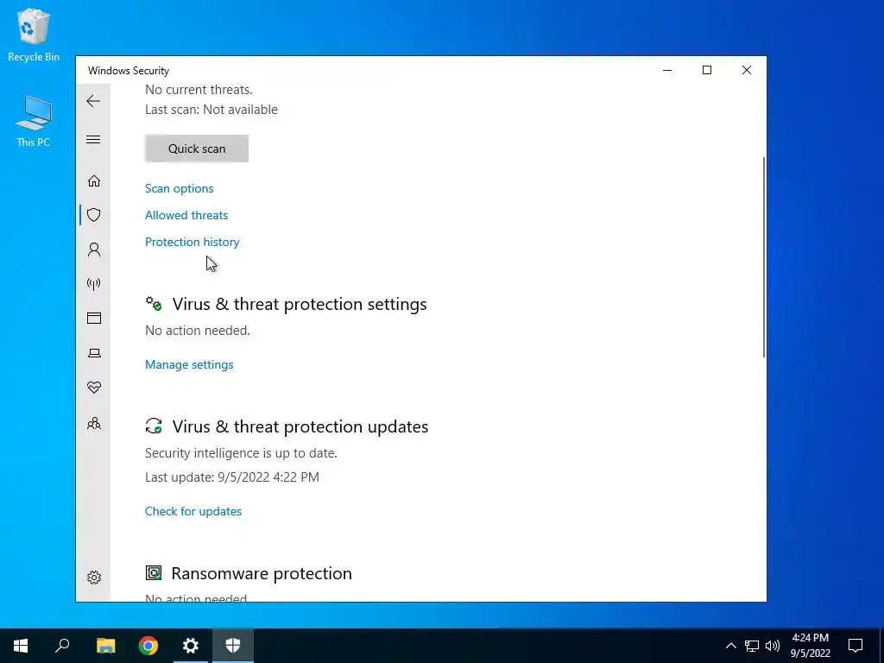Click the Ransomware protection icon

click(x=154, y=573)
